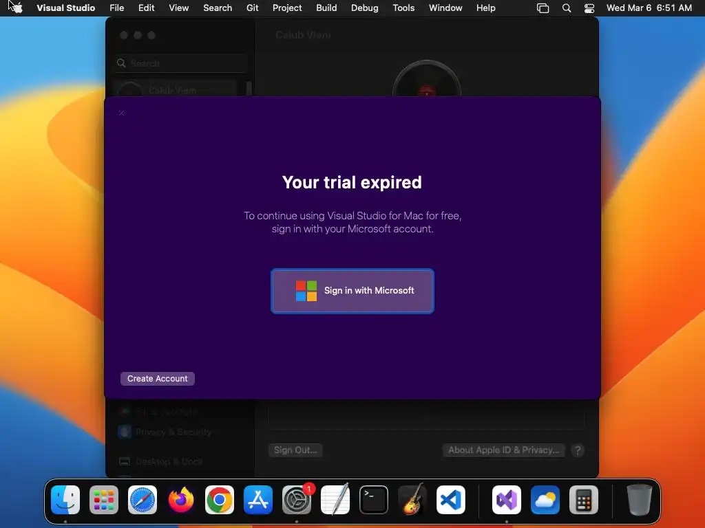Open the Weather app from the Dock
Viewport: 705px width, 528px height.
[x=545, y=500]
